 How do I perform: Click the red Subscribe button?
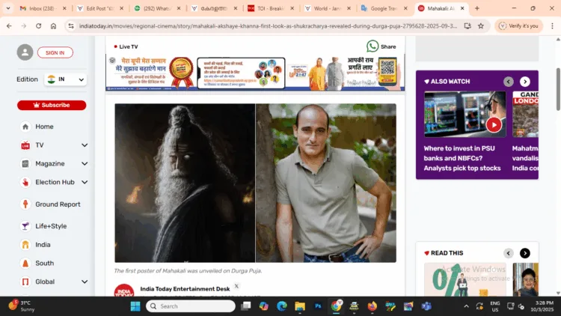52,105
